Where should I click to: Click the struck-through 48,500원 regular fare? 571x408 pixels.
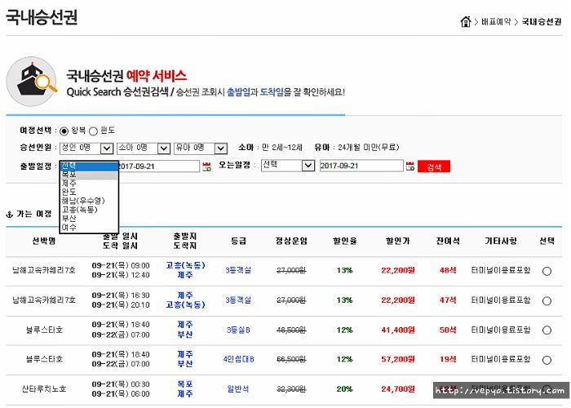point(291,330)
